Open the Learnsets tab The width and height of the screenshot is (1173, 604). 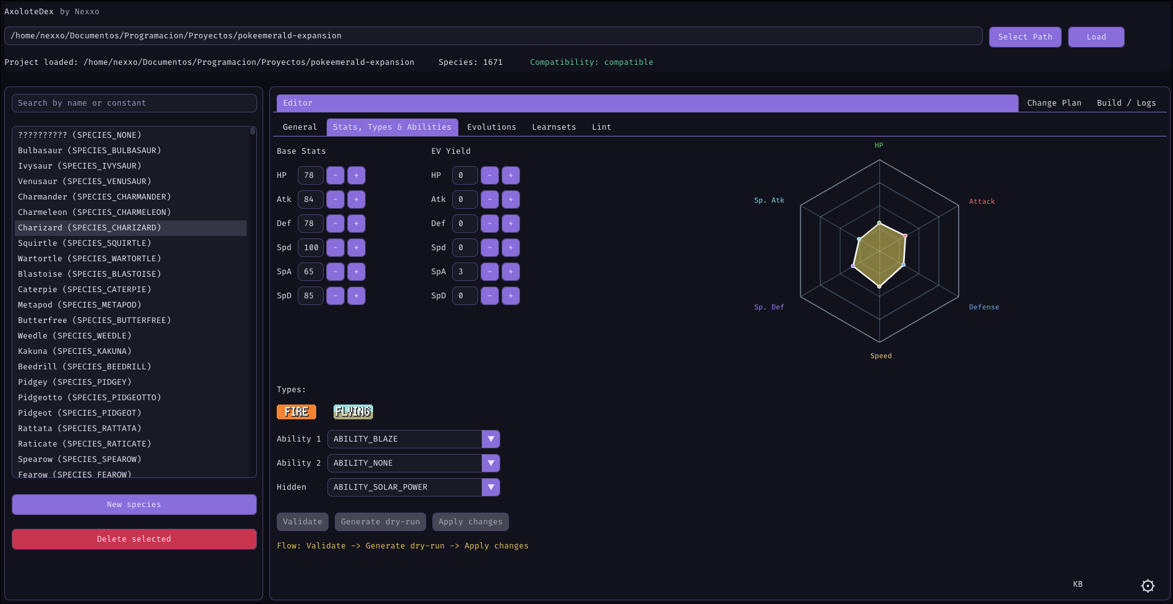click(x=554, y=127)
